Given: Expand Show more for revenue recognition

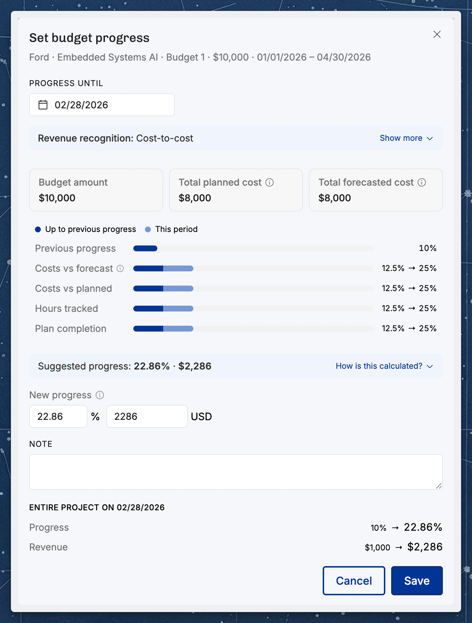Looking at the screenshot, I should (406, 138).
